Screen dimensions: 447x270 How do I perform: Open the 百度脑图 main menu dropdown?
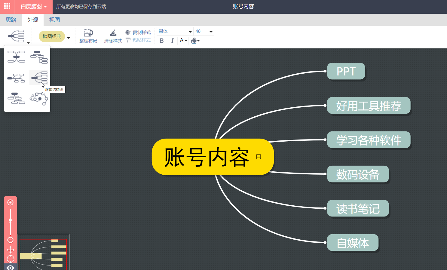pyautogui.click(x=33, y=7)
